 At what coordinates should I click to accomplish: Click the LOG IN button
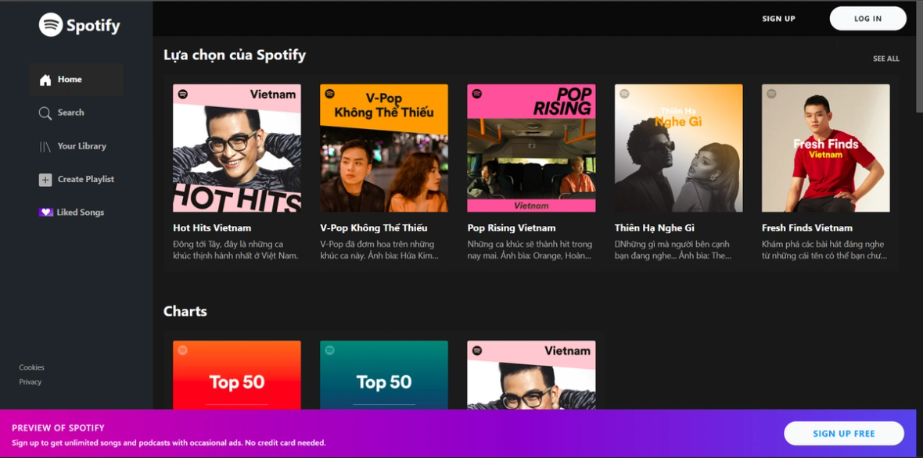867,19
